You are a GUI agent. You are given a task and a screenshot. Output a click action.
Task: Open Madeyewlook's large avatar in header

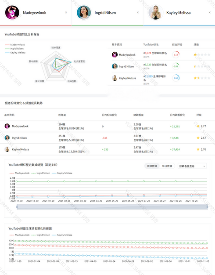pyautogui.click(x=12, y=12)
